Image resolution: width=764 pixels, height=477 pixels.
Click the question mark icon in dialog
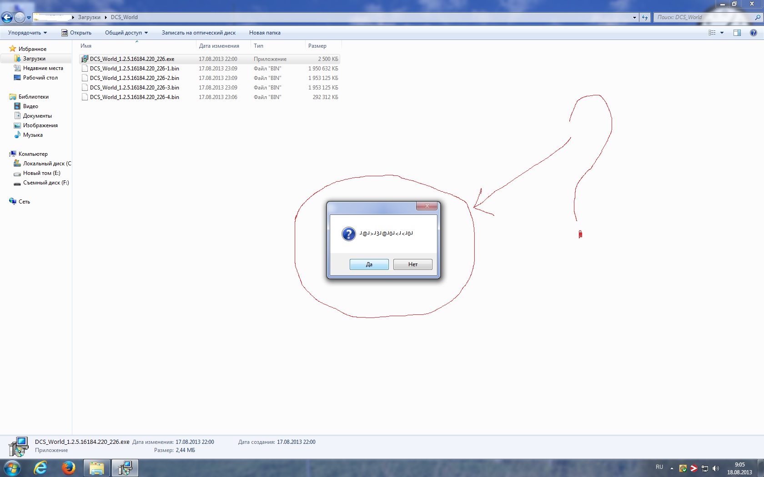pyautogui.click(x=349, y=234)
